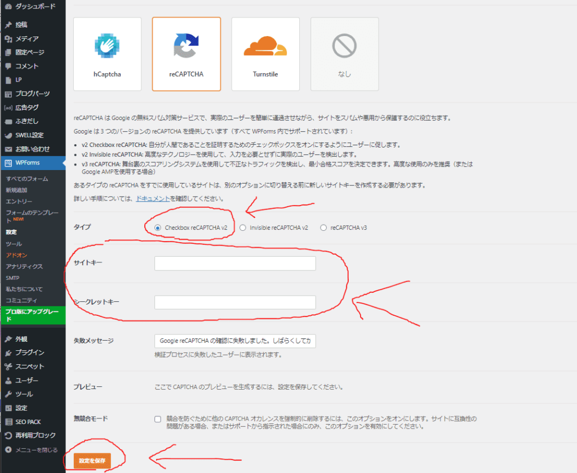This screenshot has width=577, height=473.
Task: Click the paintbrush icon next to 外観
Action: coord(8,339)
